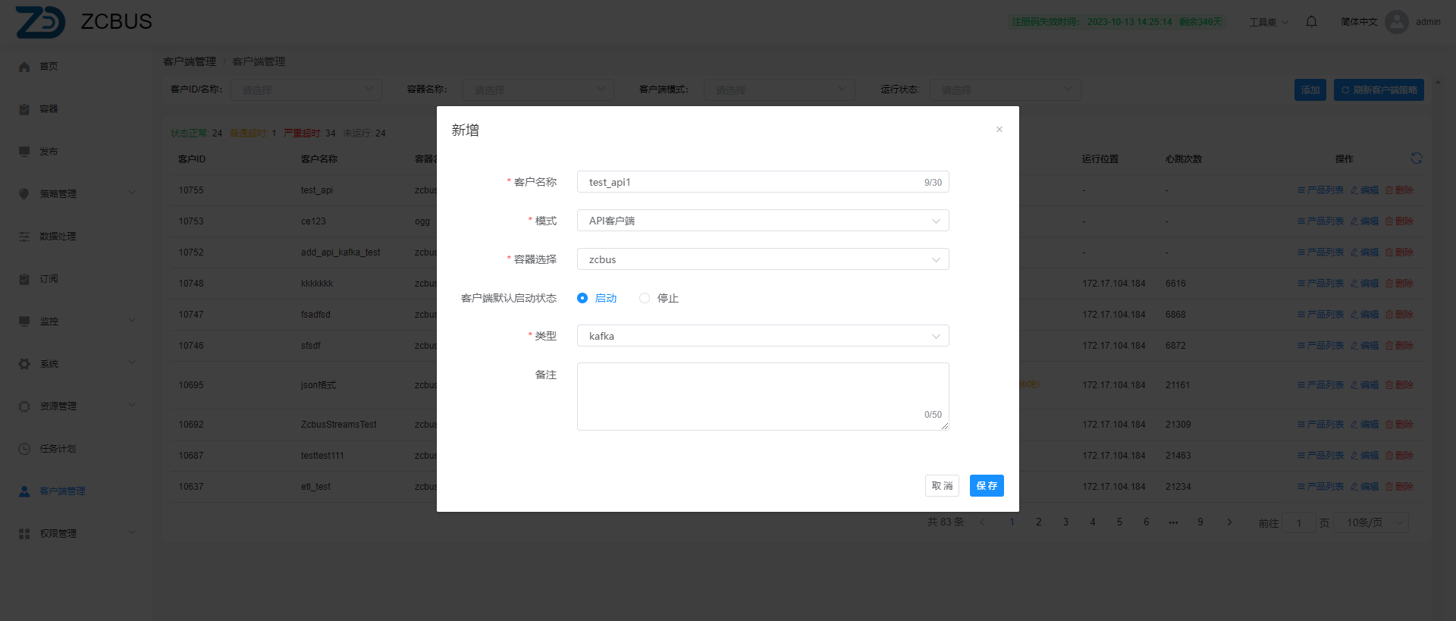Viewport: 1456px width, 621px height.
Task: Click the admin user avatar
Action: 1396,22
